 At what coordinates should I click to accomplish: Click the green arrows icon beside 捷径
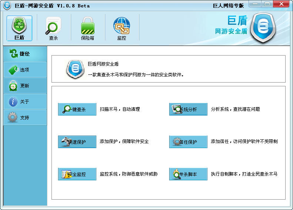click(x=14, y=54)
